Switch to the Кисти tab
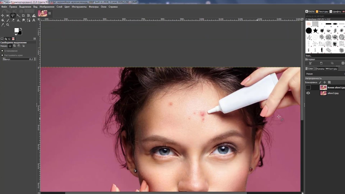 click(x=310, y=12)
